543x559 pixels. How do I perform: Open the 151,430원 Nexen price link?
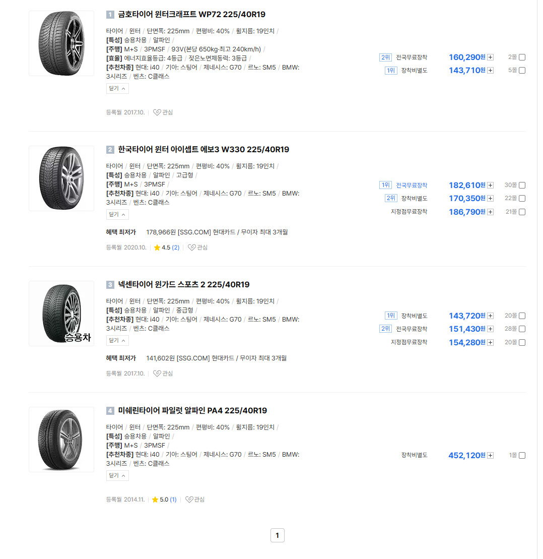pos(467,329)
